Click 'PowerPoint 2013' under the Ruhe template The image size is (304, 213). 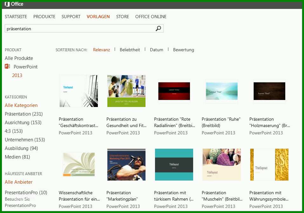tap(218, 133)
